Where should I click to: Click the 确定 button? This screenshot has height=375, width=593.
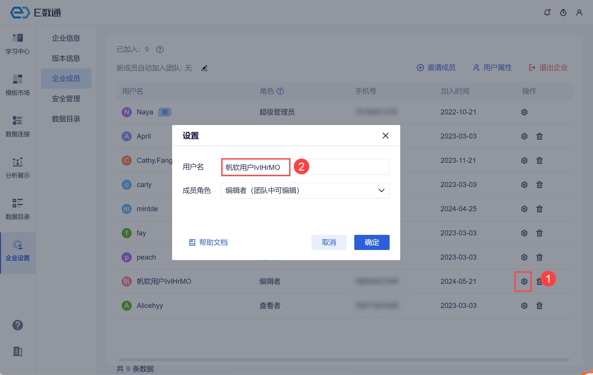click(x=371, y=242)
